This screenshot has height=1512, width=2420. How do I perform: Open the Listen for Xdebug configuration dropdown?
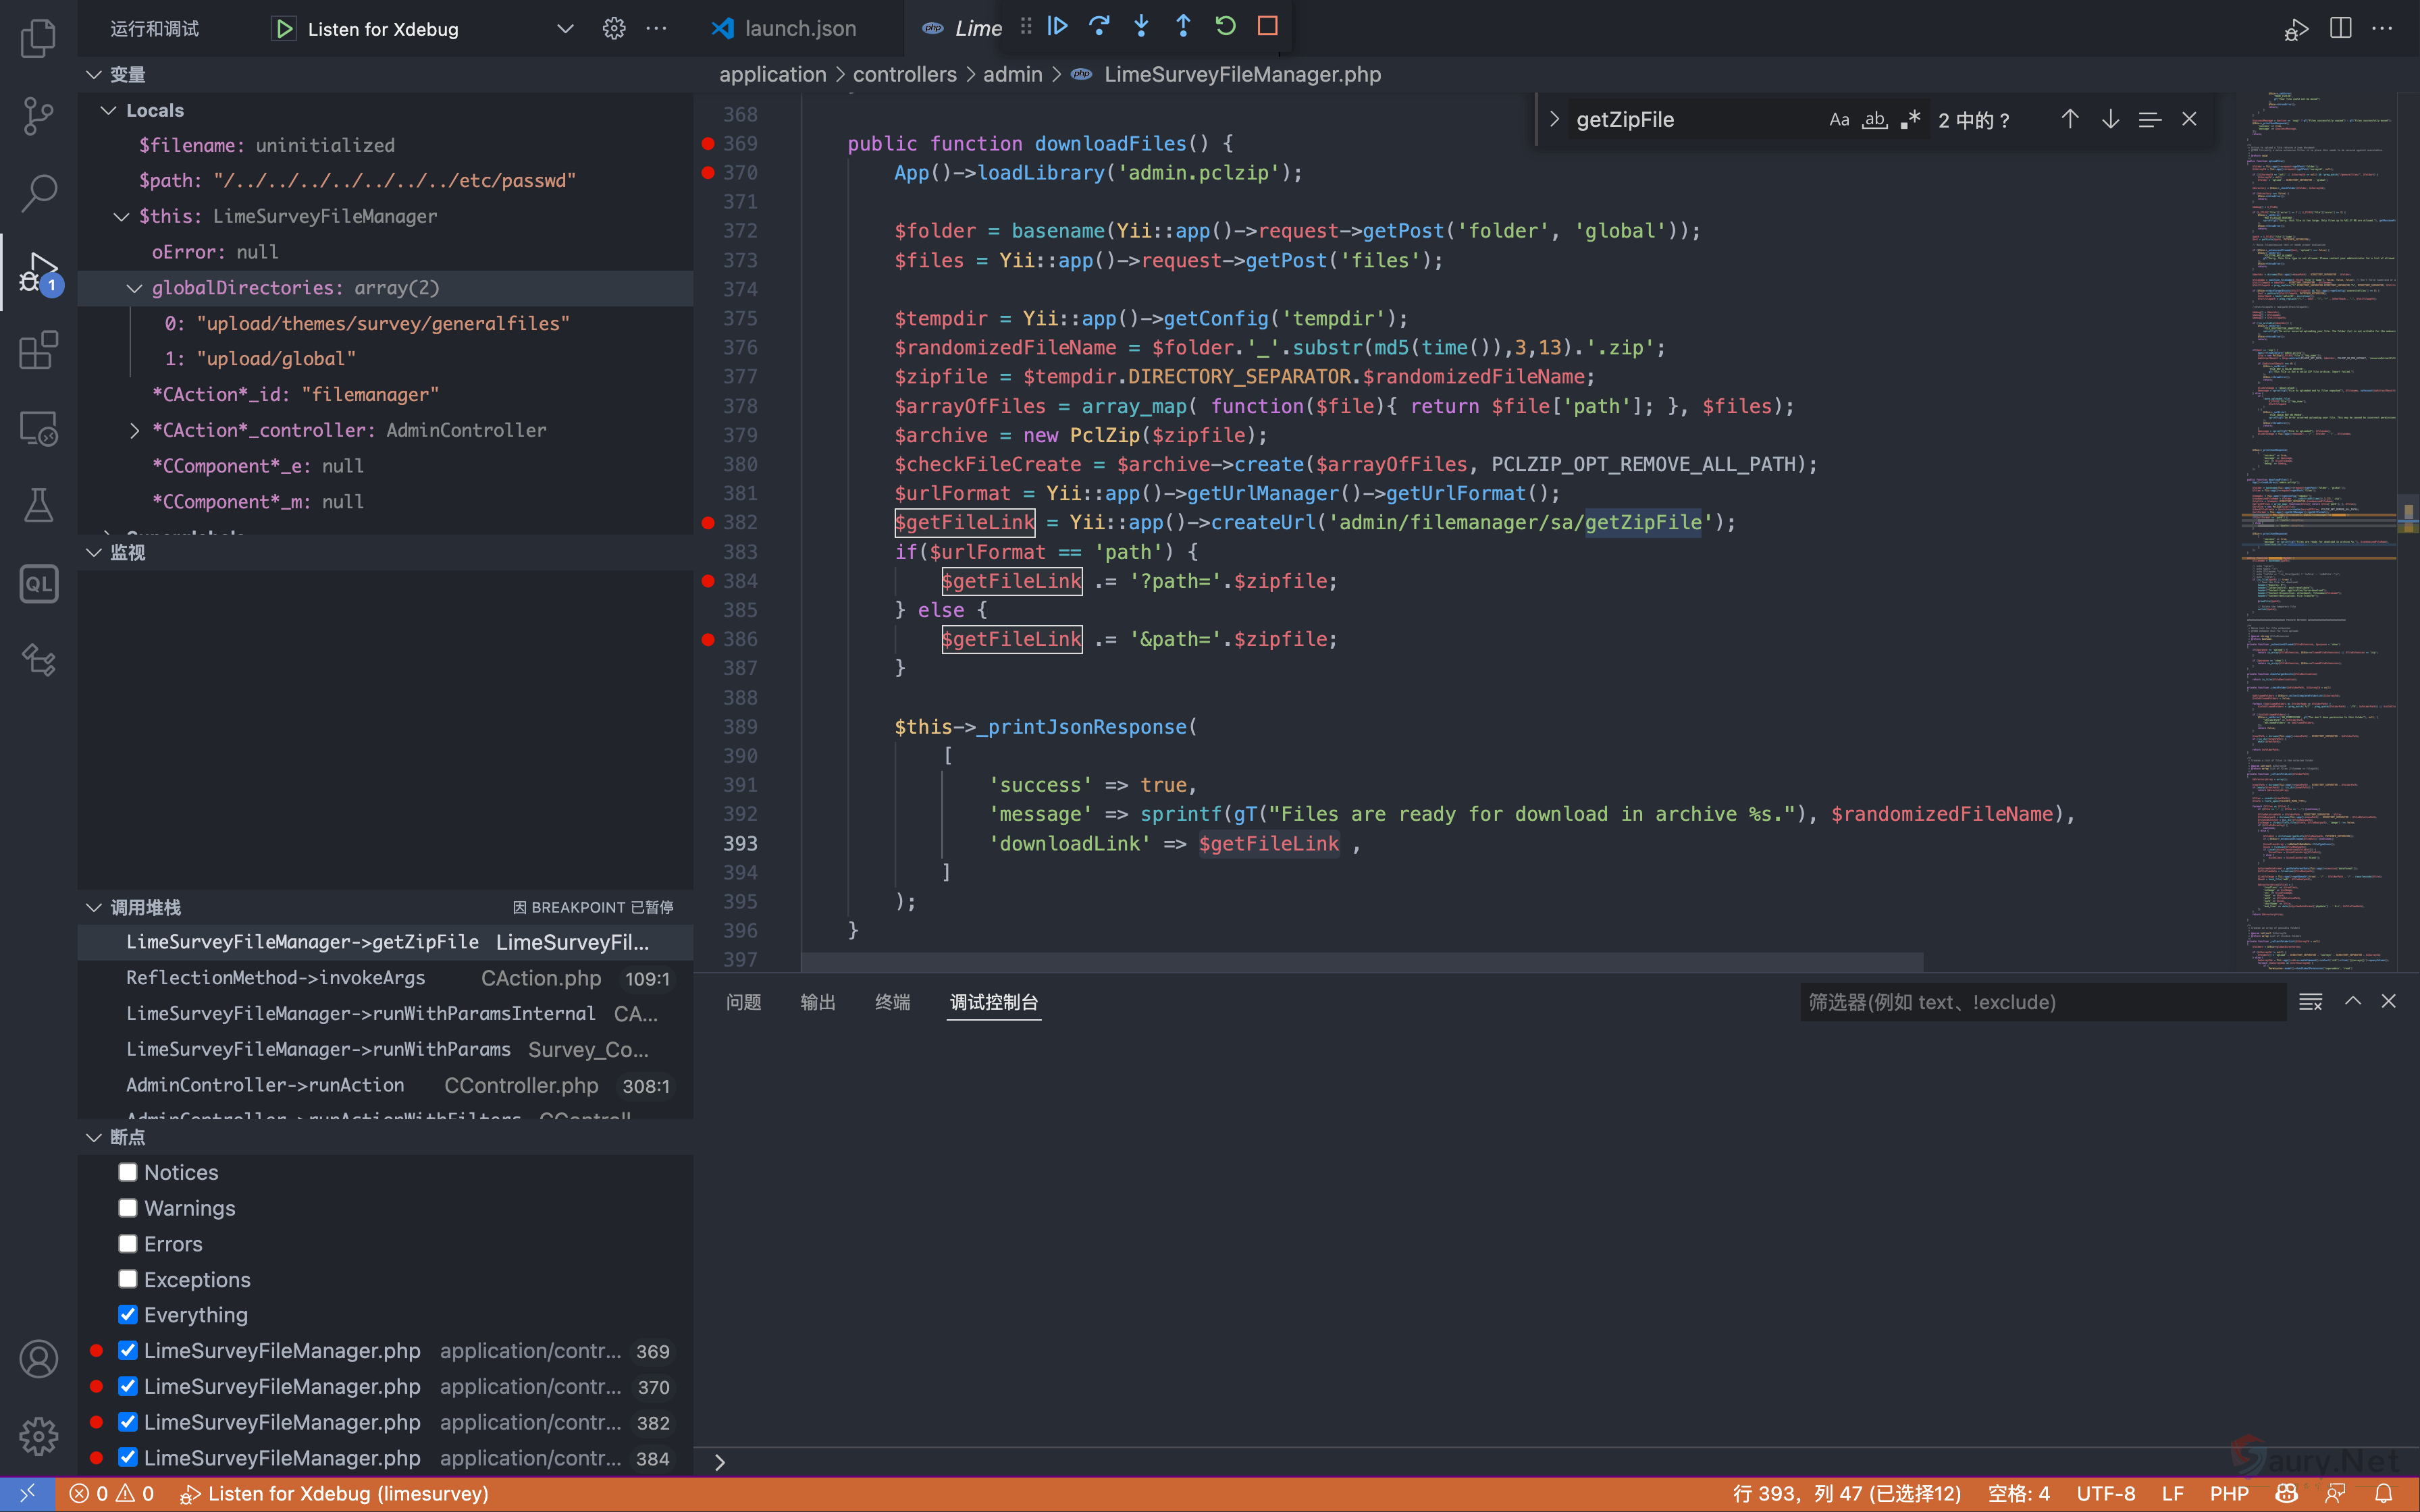tap(565, 29)
